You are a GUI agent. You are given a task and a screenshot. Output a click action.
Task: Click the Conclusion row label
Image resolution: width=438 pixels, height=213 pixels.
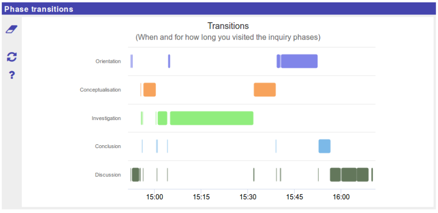[108, 146]
